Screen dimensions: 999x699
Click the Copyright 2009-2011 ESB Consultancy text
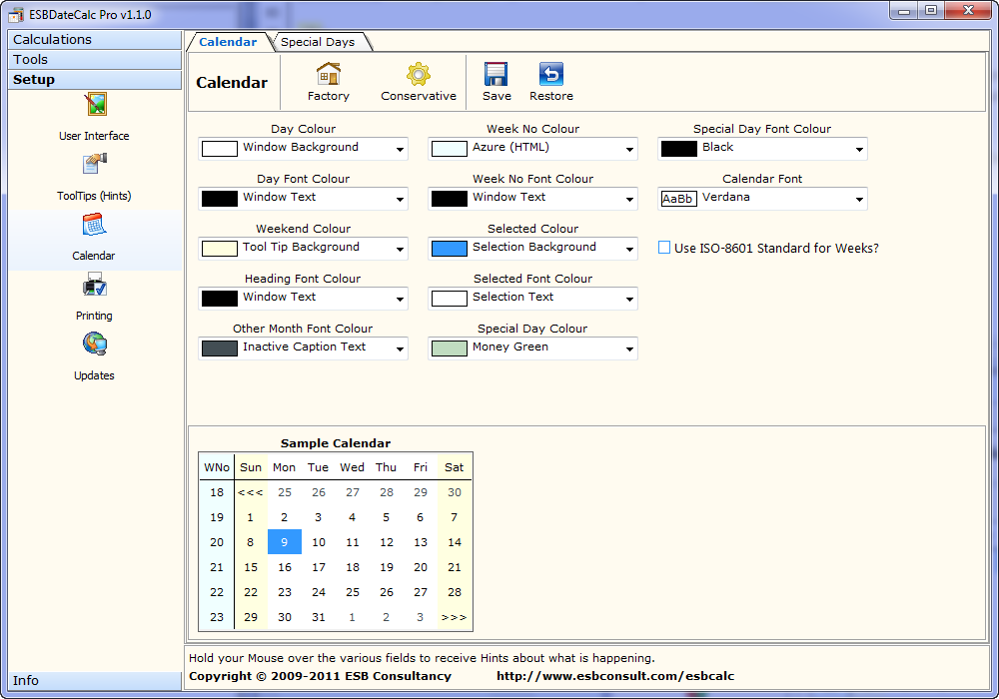click(320, 676)
